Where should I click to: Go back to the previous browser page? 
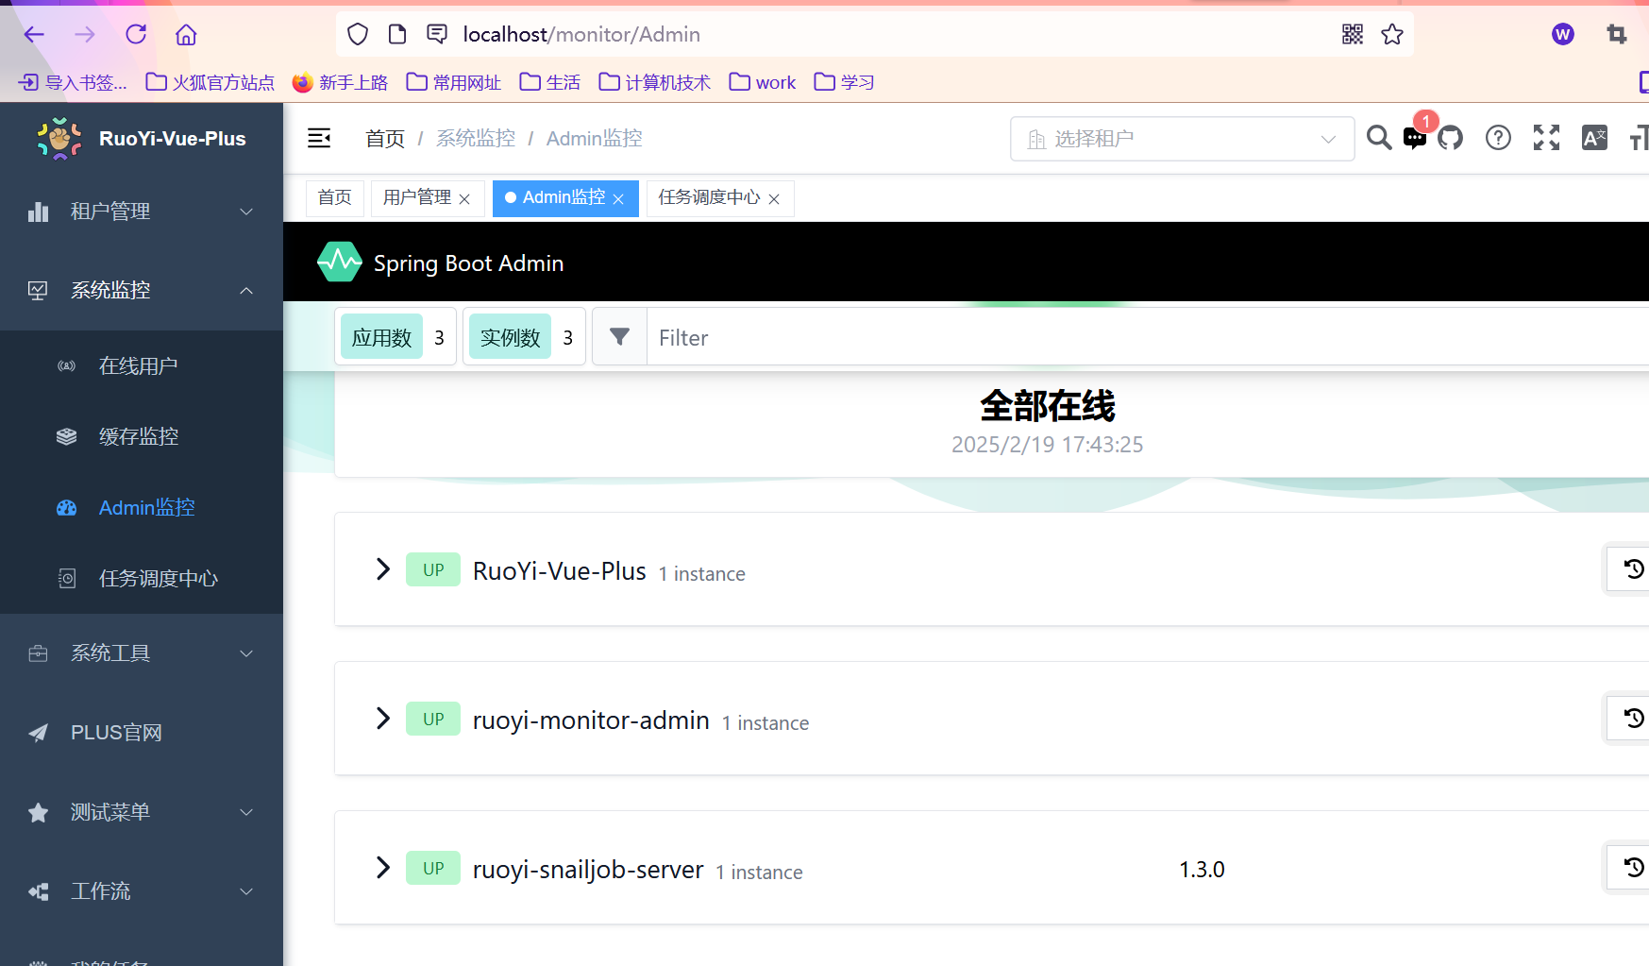pyautogui.click(x=34, y=35)
